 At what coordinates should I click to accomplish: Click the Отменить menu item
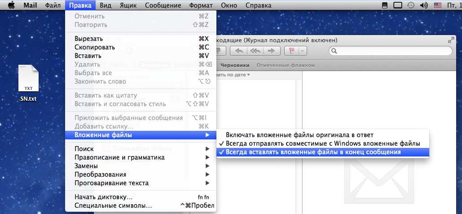tap(141, 16)
